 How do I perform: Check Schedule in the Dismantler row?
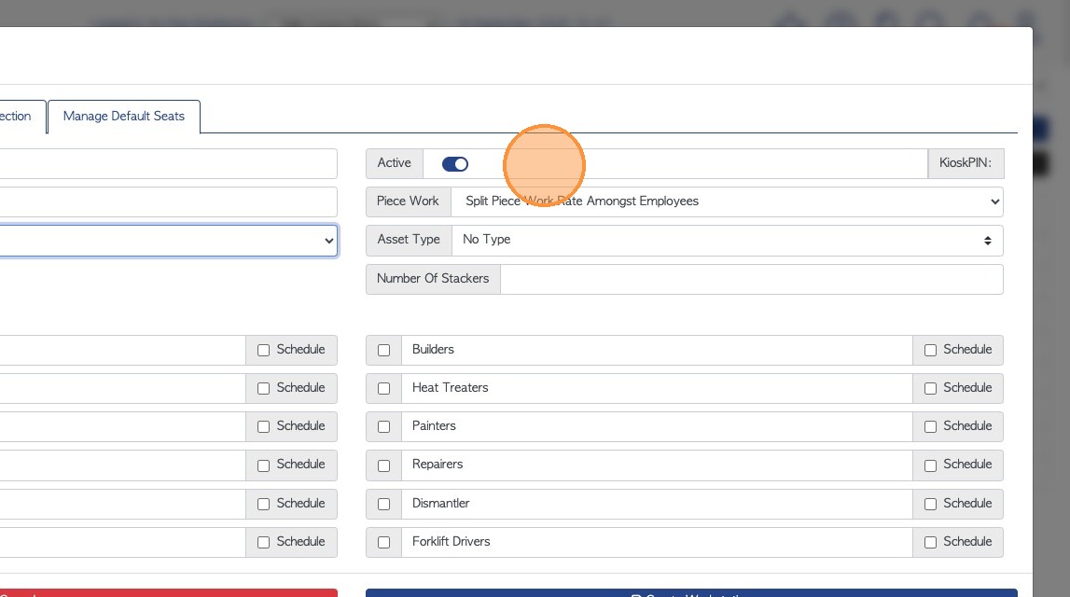pyautogui.click(x=930, y=504)
